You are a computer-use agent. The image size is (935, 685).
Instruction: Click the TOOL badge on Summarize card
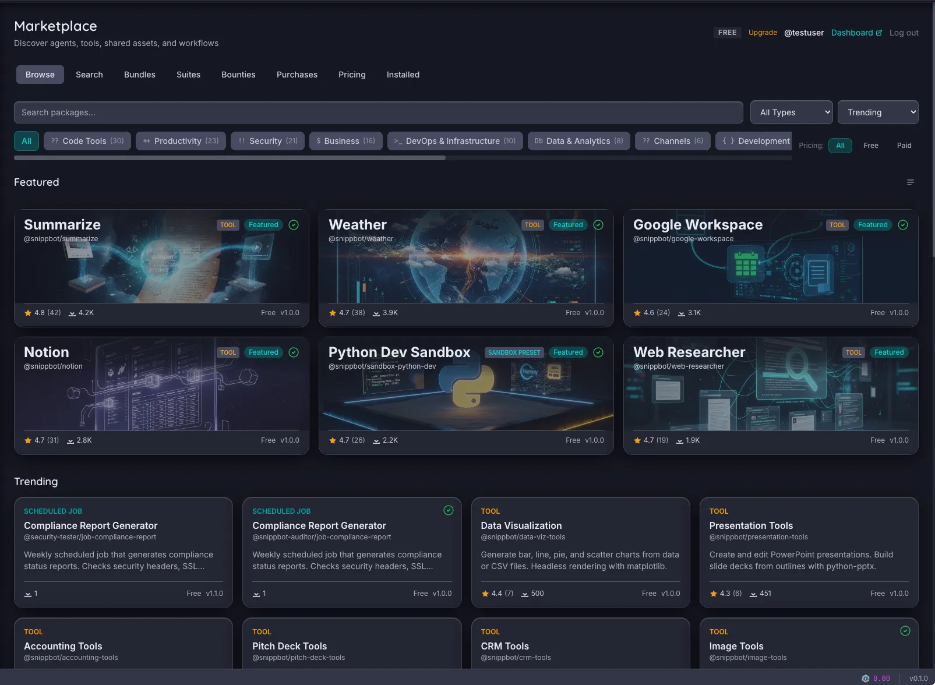(228, 225)
